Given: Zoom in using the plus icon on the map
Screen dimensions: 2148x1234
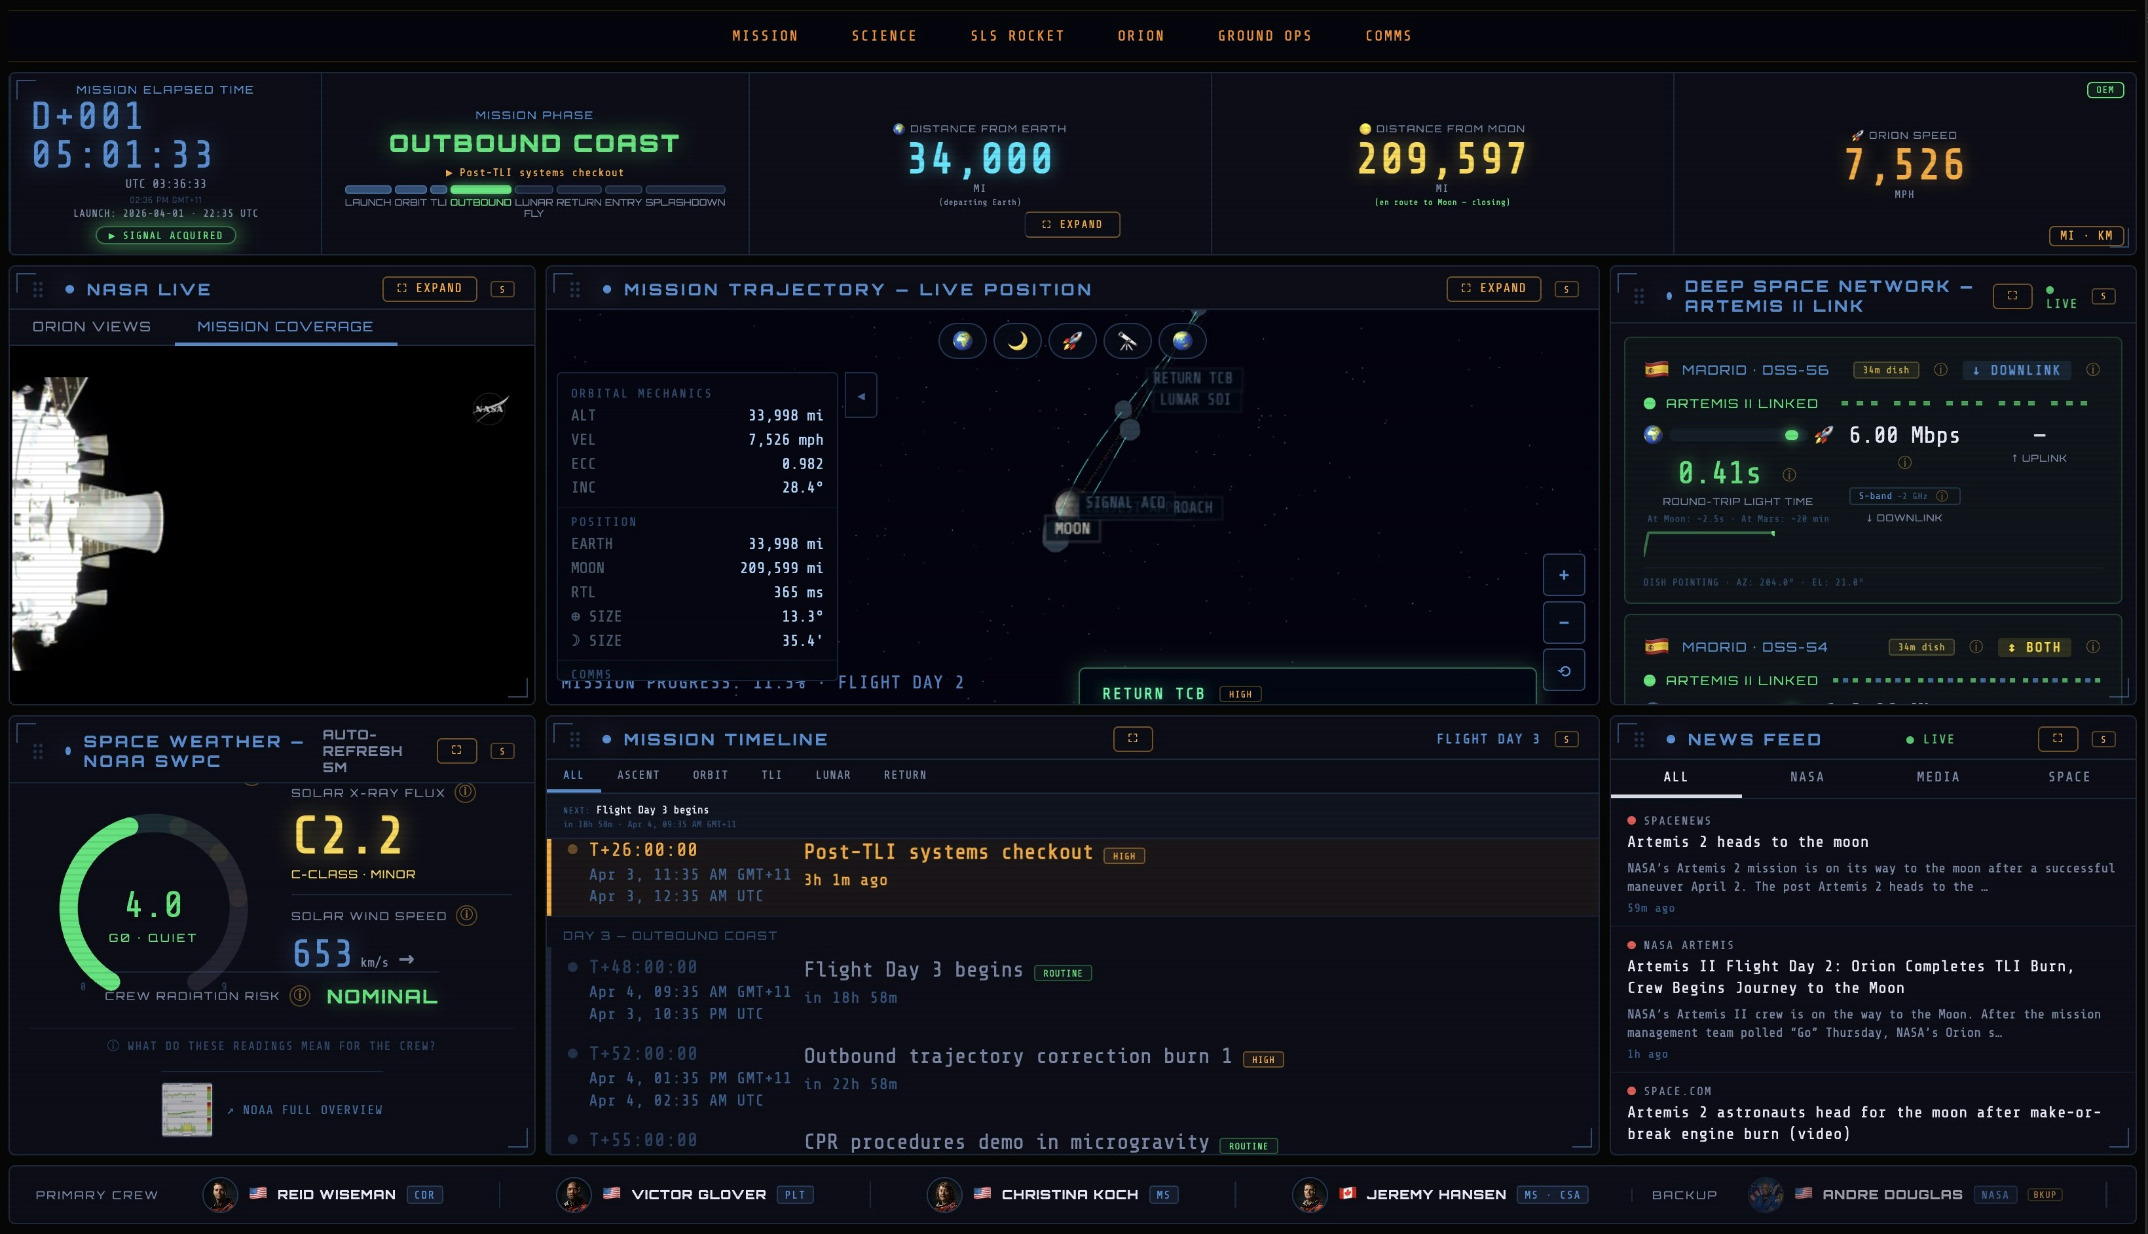Looking at the screenshot, I should tap(1563, 574).
